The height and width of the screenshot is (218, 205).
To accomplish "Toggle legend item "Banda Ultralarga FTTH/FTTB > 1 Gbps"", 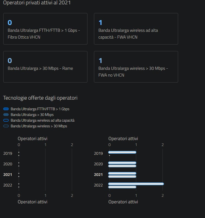I will click(40, 109).
